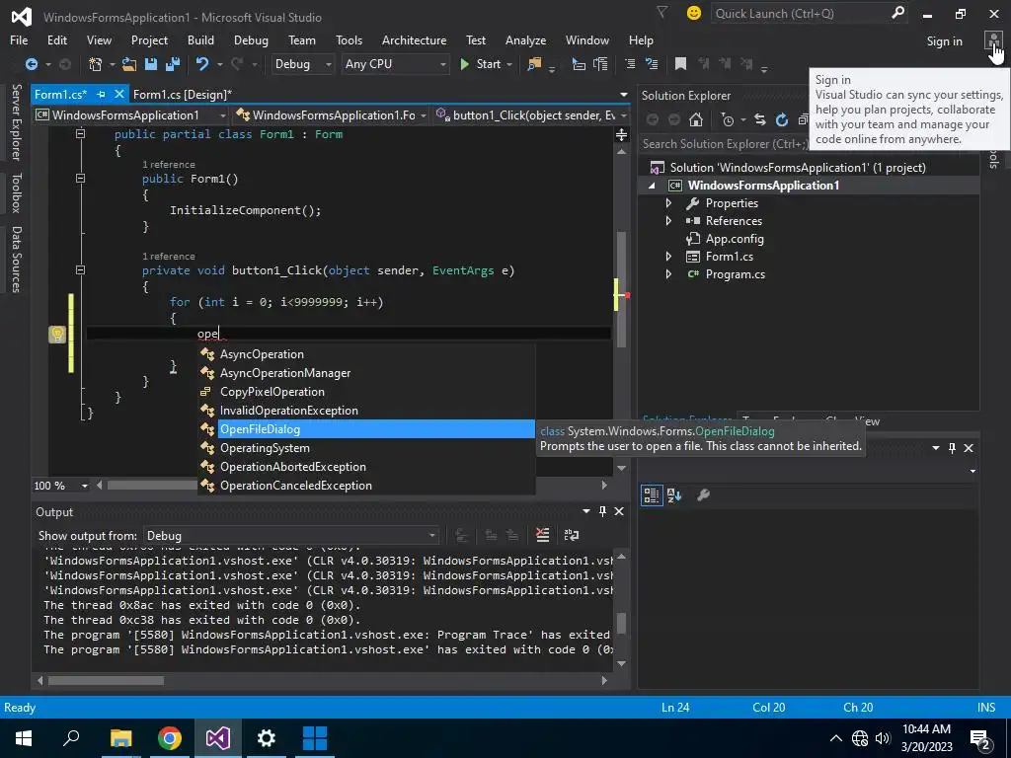Open the Server Explorer side tab
The image size is (1011, 758).
16,121
